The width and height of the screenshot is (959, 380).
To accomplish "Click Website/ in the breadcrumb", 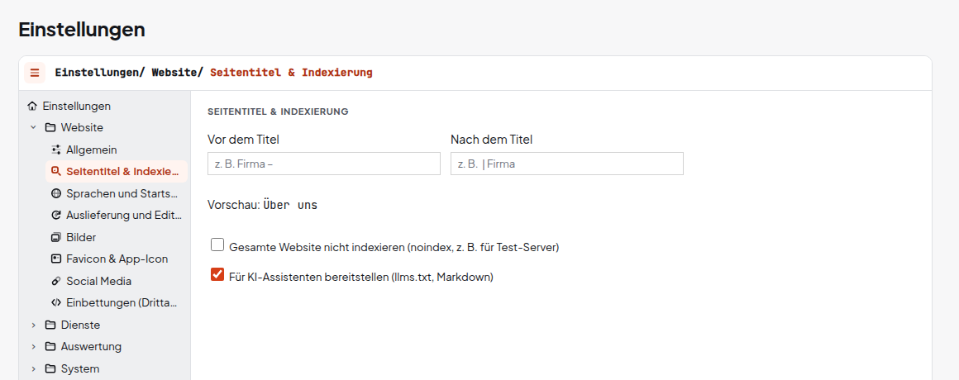I will point(177,73).
